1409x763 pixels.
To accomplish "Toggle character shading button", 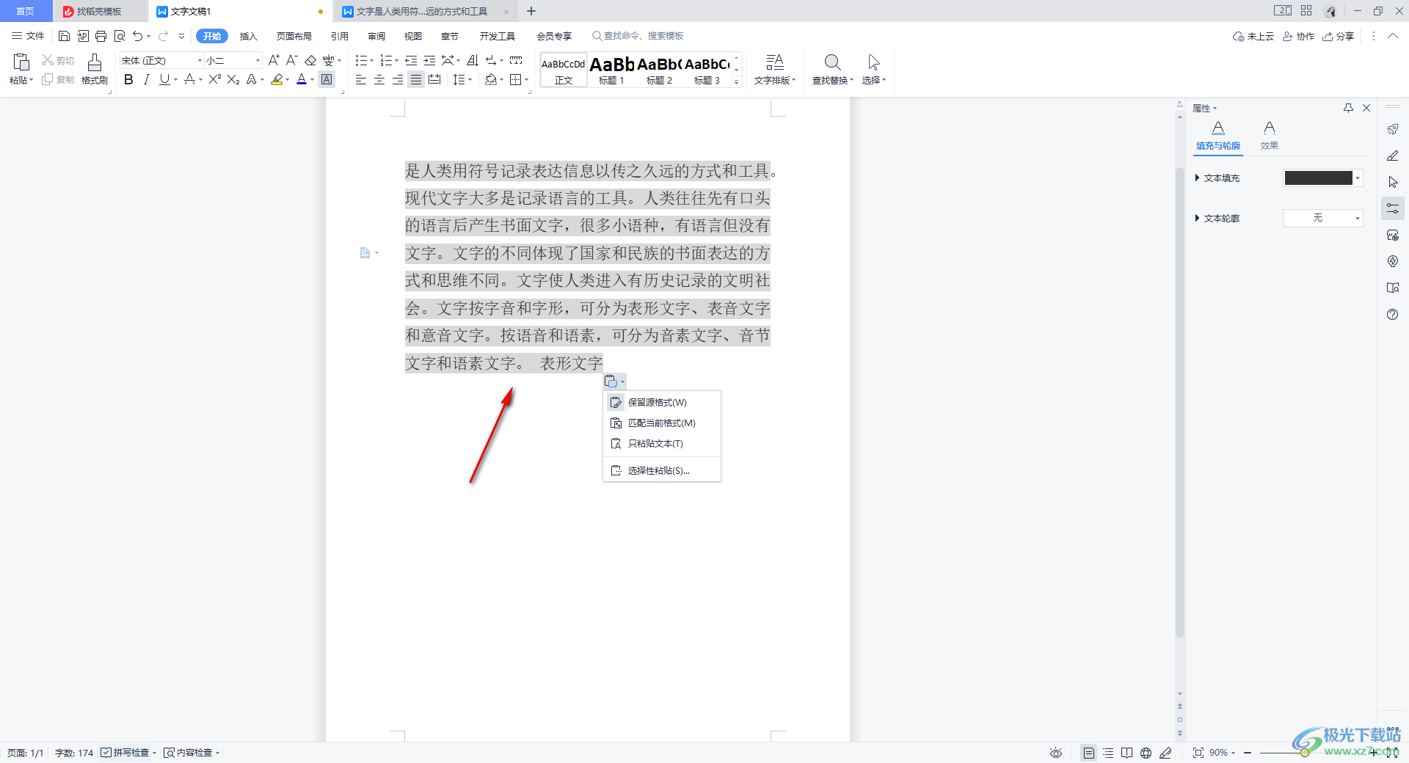I will [x=327, y=79].
